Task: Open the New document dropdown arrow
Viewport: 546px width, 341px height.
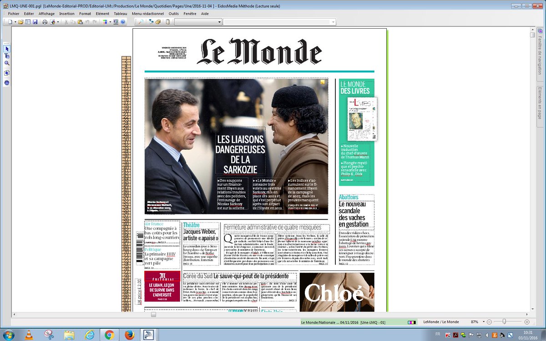Action: pyautogui.click(x=15, y=22)
